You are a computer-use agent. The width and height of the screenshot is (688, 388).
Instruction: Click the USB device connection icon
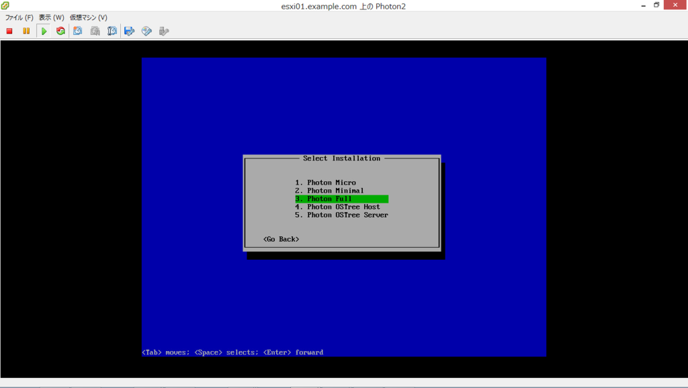[x=164, y=31]
